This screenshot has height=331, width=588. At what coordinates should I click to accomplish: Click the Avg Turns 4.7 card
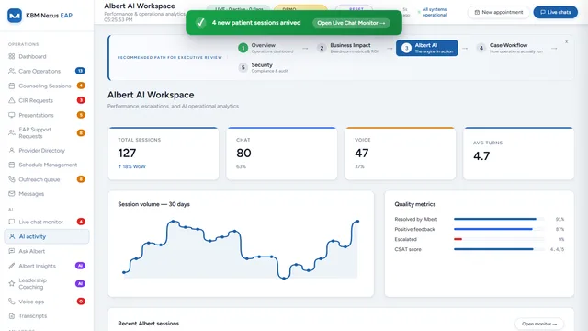[518, 154]
